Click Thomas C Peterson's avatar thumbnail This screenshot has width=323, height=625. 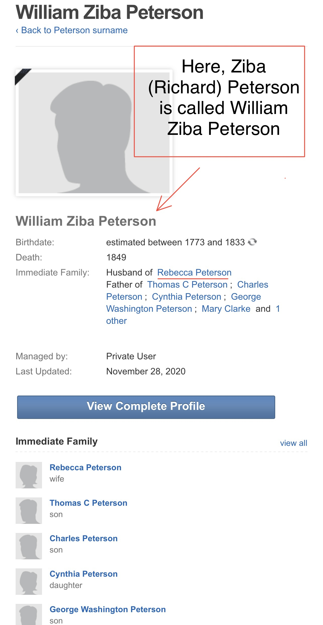pyautogui.click(x=29, y=510)
